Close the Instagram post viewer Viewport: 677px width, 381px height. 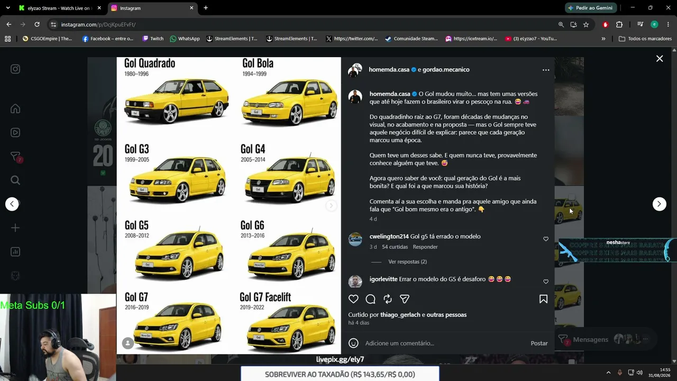pyautogui.click(x=660, y=59)
